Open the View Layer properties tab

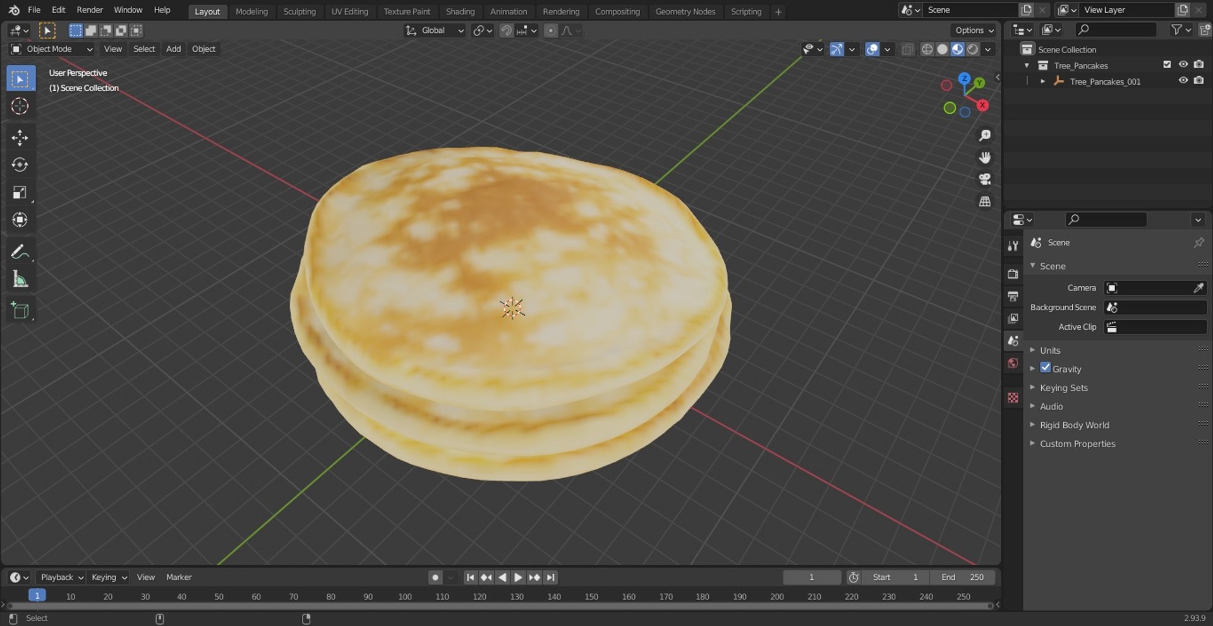[1013, 318]
